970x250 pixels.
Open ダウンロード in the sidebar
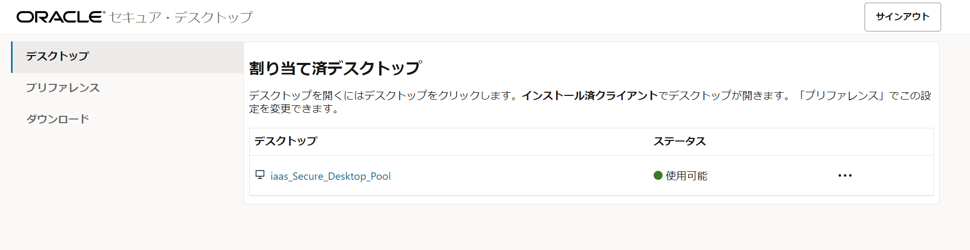pyautogui.click(x=58, y=119)
